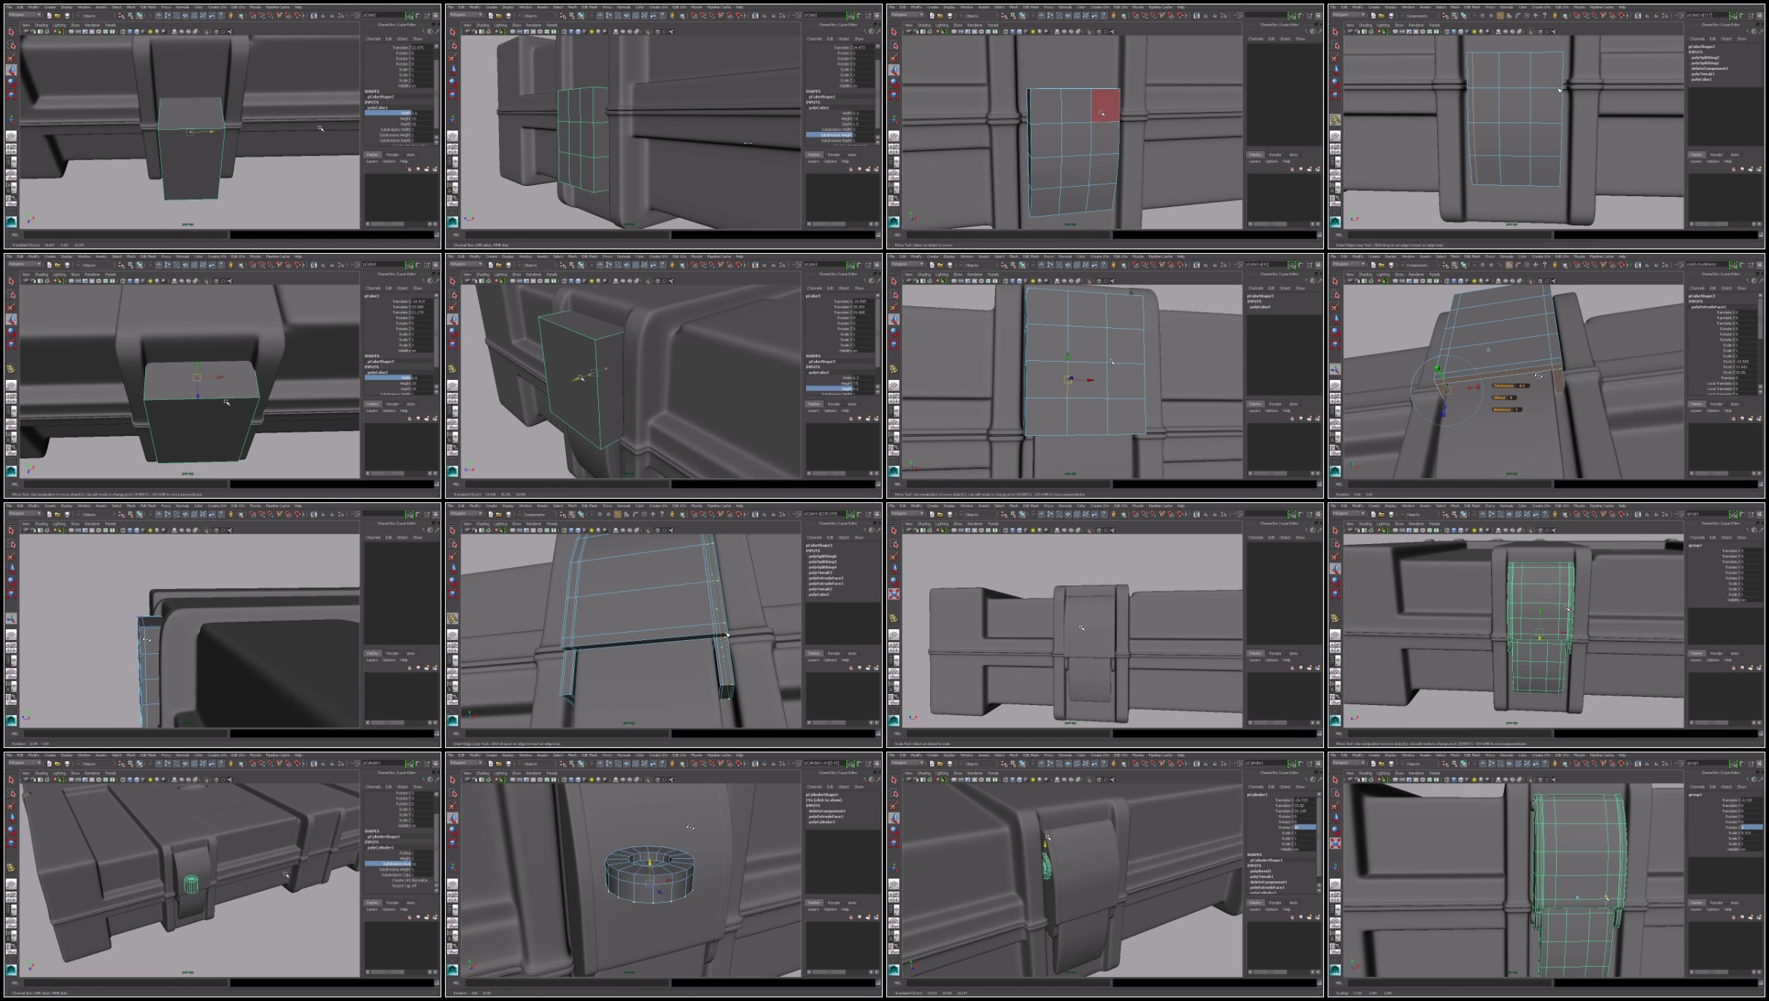
Task: Select Move tool beside the ring-shaped cylinder viewport
Action: pyautogui.click(x=453, y=817)
